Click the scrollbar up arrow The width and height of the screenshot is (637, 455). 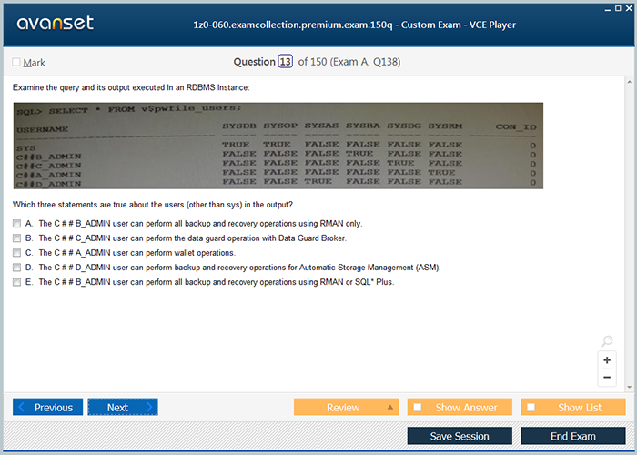[x=630, y=82]
